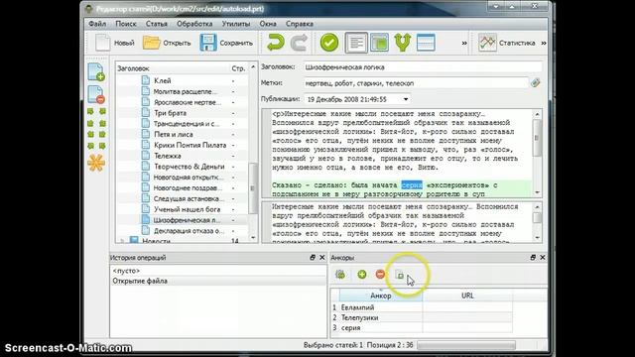Select article Творчество & Деньги
This screenshot has height=357, width=635.
pyautogui.click(x=190, y=167)
